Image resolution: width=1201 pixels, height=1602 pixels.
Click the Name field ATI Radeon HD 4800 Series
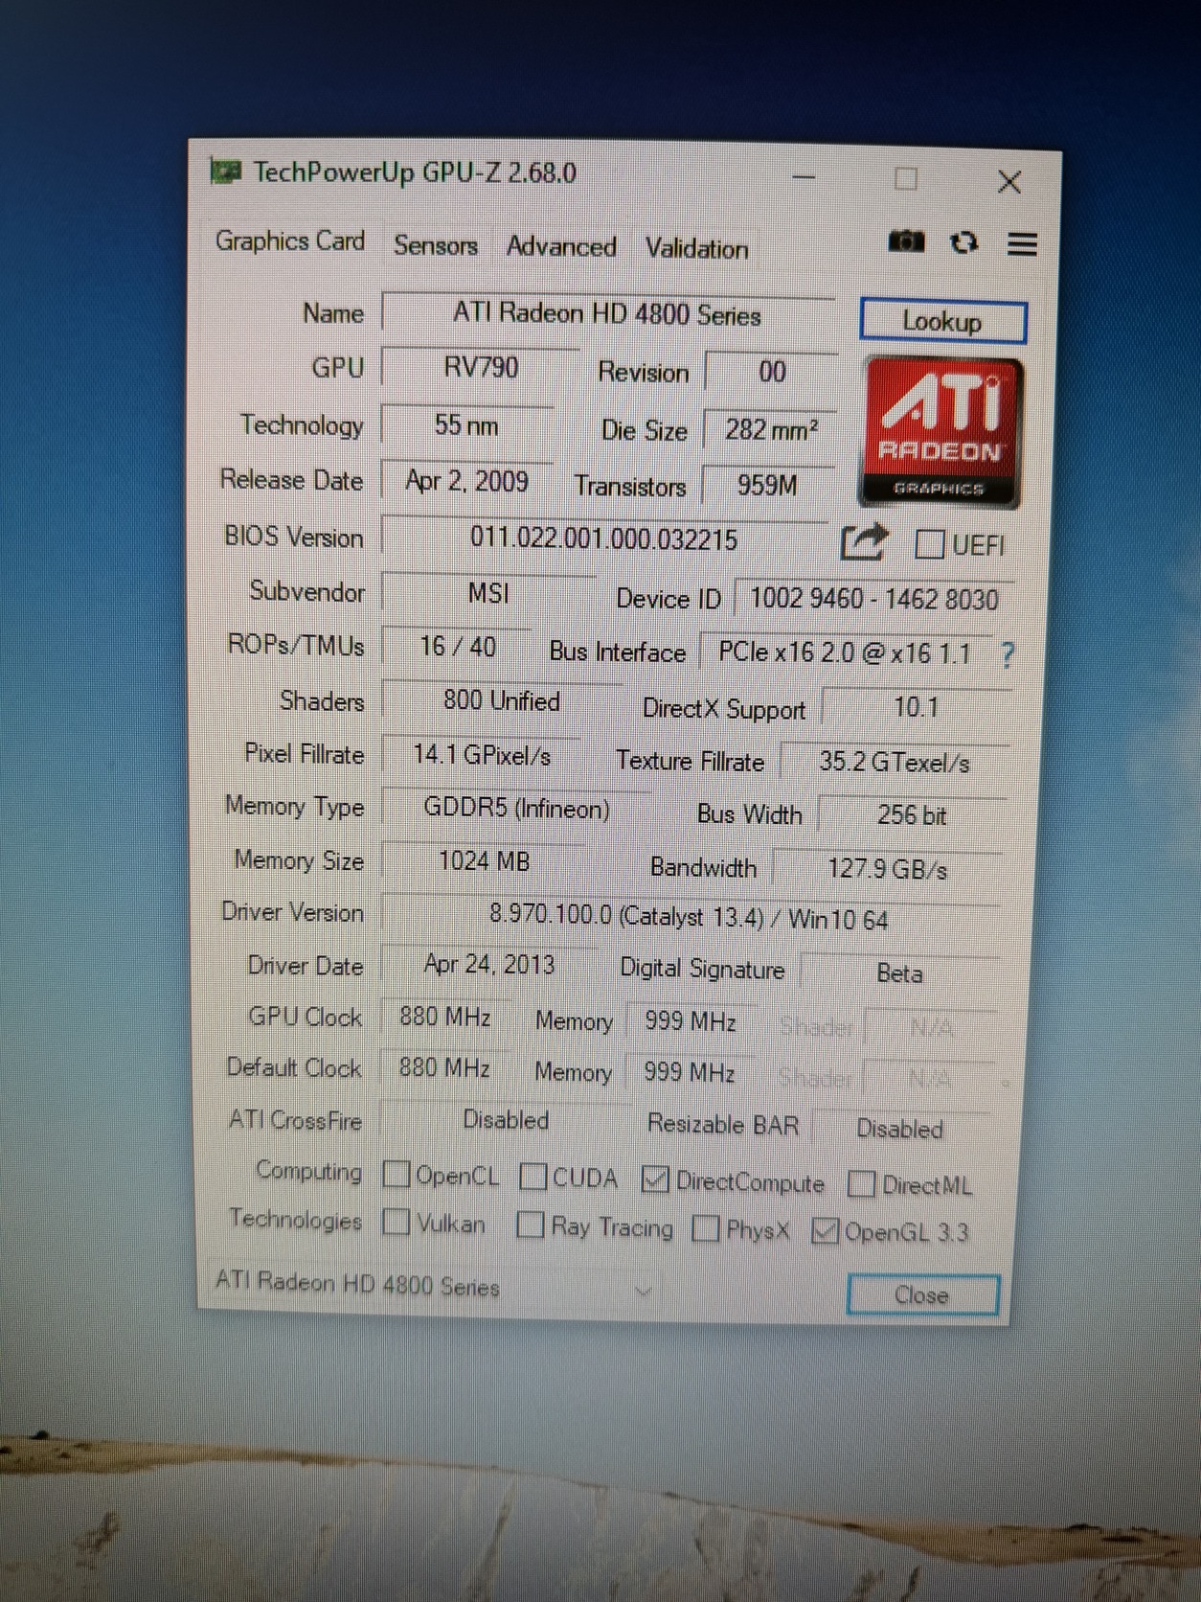[607, 314]
